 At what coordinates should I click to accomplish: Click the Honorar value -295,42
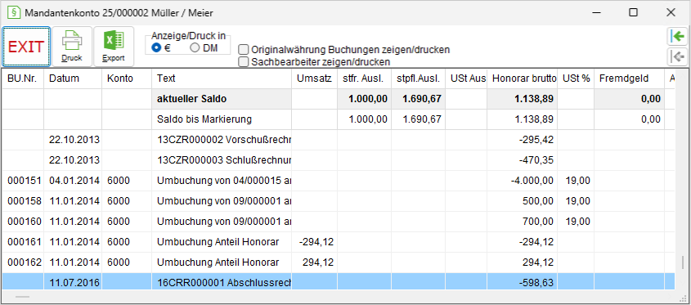point(536,140)
